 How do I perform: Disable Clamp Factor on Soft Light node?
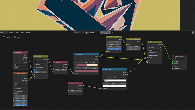(35, 70)
